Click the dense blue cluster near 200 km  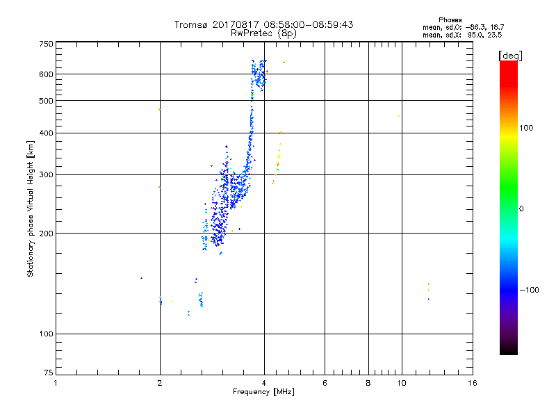[218, 229]
